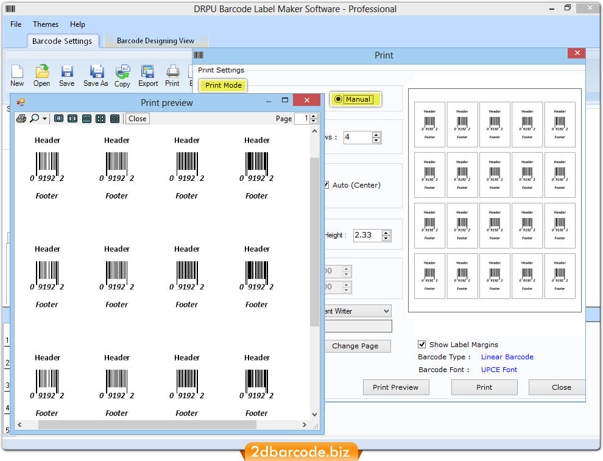Decrease the lower disabled spinner value
This screenshot has height=461, width=603.
pyautogui.click(x=347, y=289)
